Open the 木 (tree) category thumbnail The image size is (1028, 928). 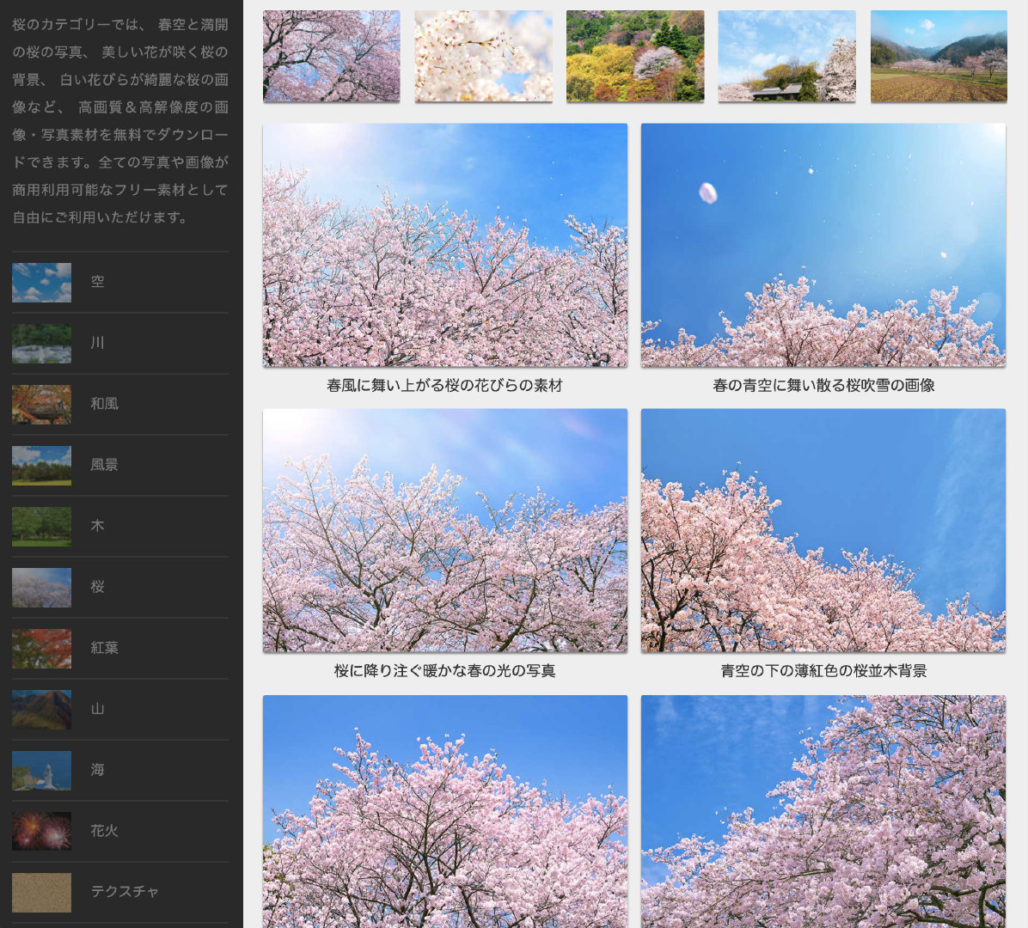41,526
